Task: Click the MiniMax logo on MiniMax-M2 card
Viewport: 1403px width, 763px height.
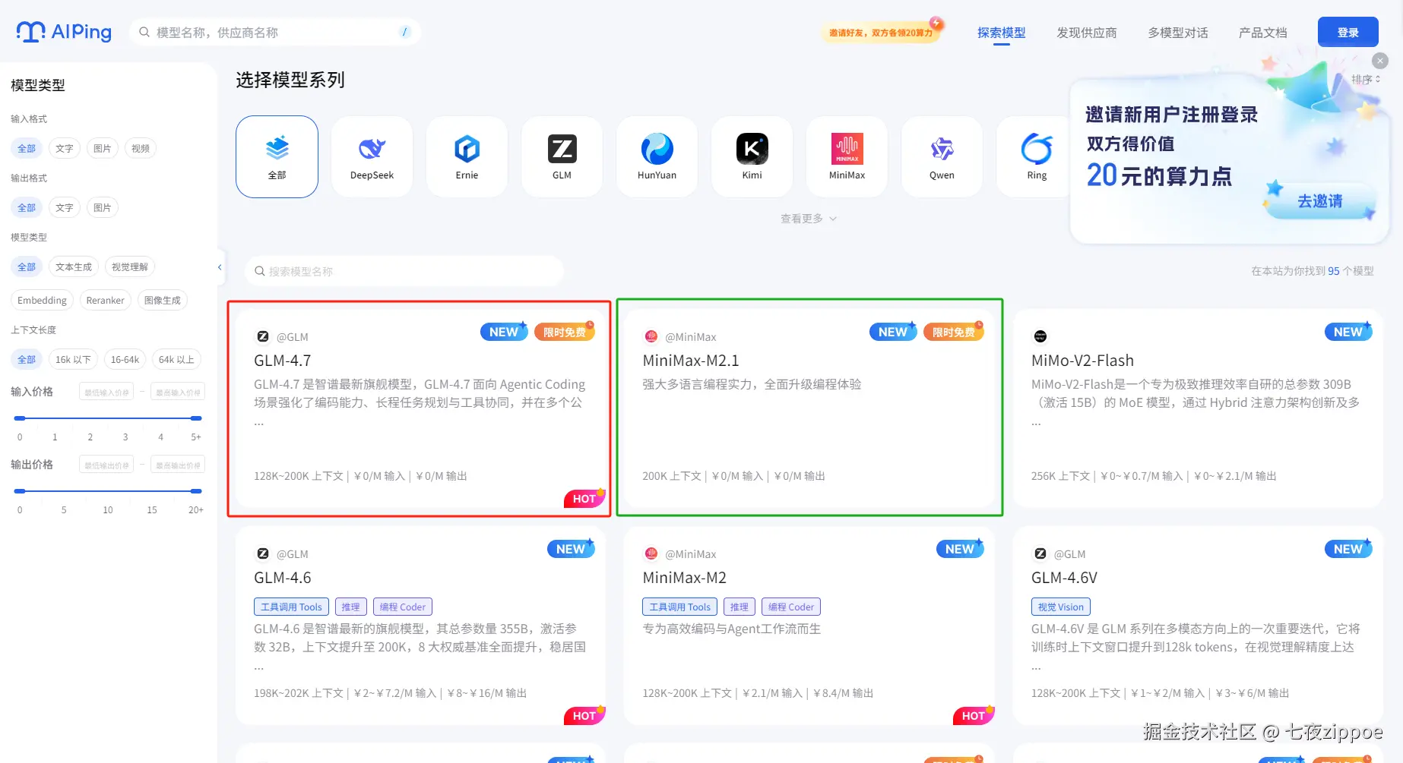Action: click(x=651, y=553)
